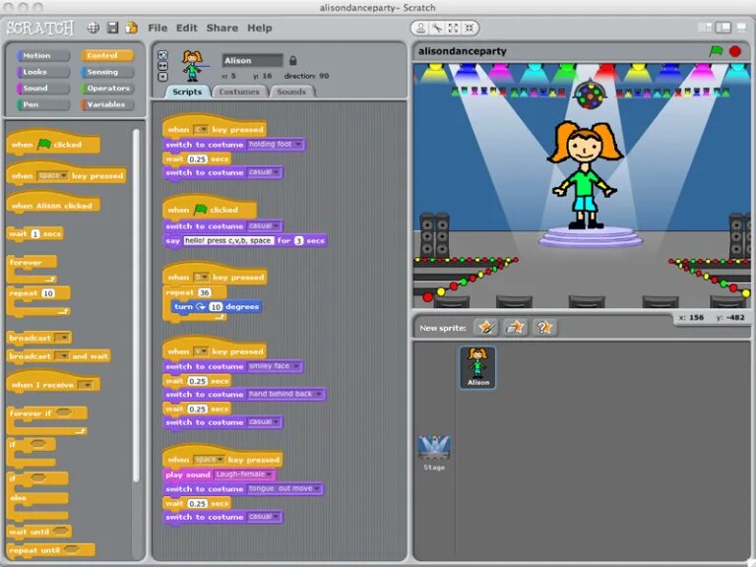Open the c key pressed dropdown

(x=201, y=130)
